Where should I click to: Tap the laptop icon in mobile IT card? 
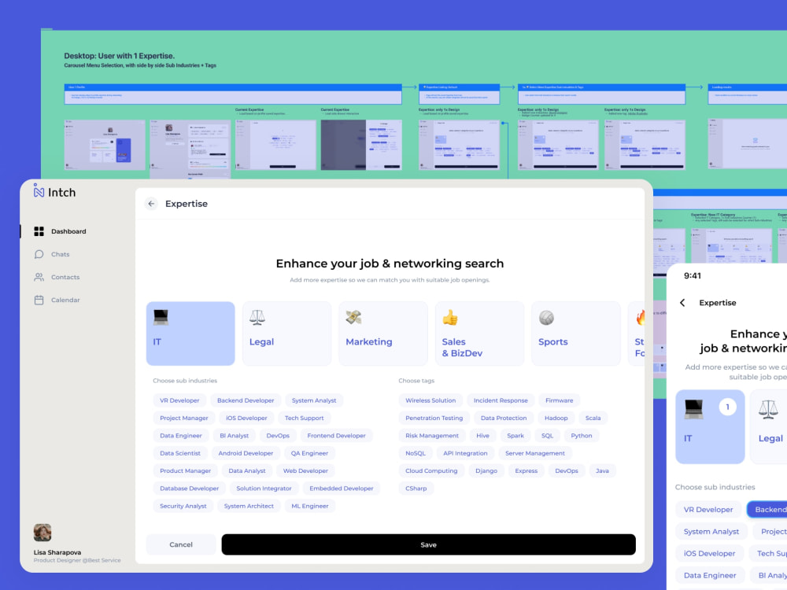(x=694, y=409)
